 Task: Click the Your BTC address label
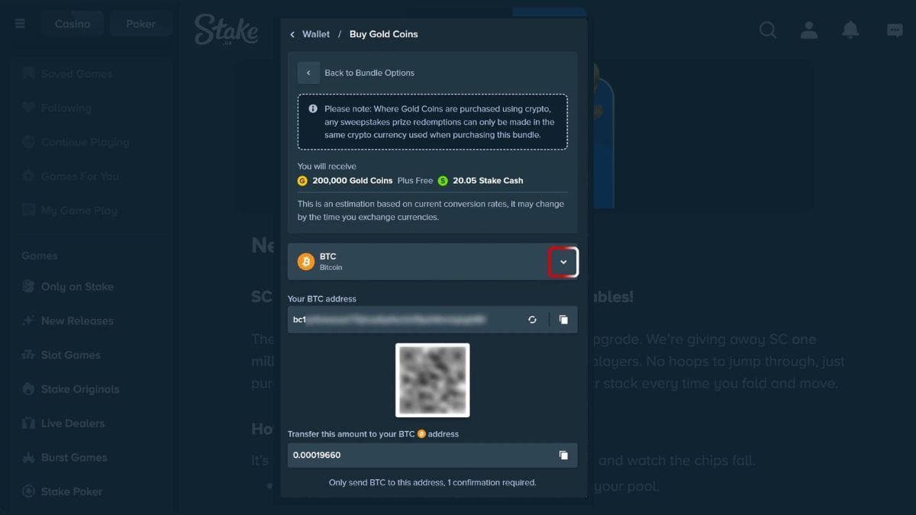pos(322,299)
